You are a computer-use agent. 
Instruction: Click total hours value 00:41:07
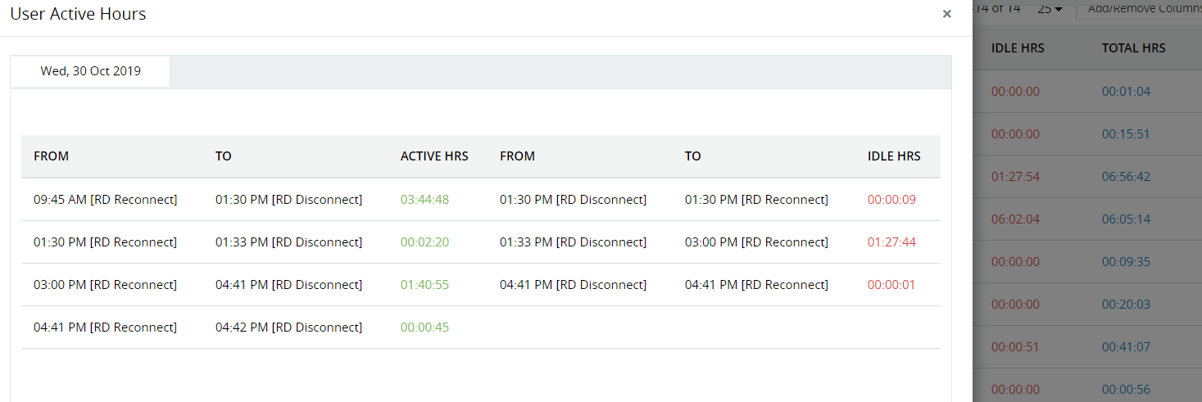(1126, 347)
